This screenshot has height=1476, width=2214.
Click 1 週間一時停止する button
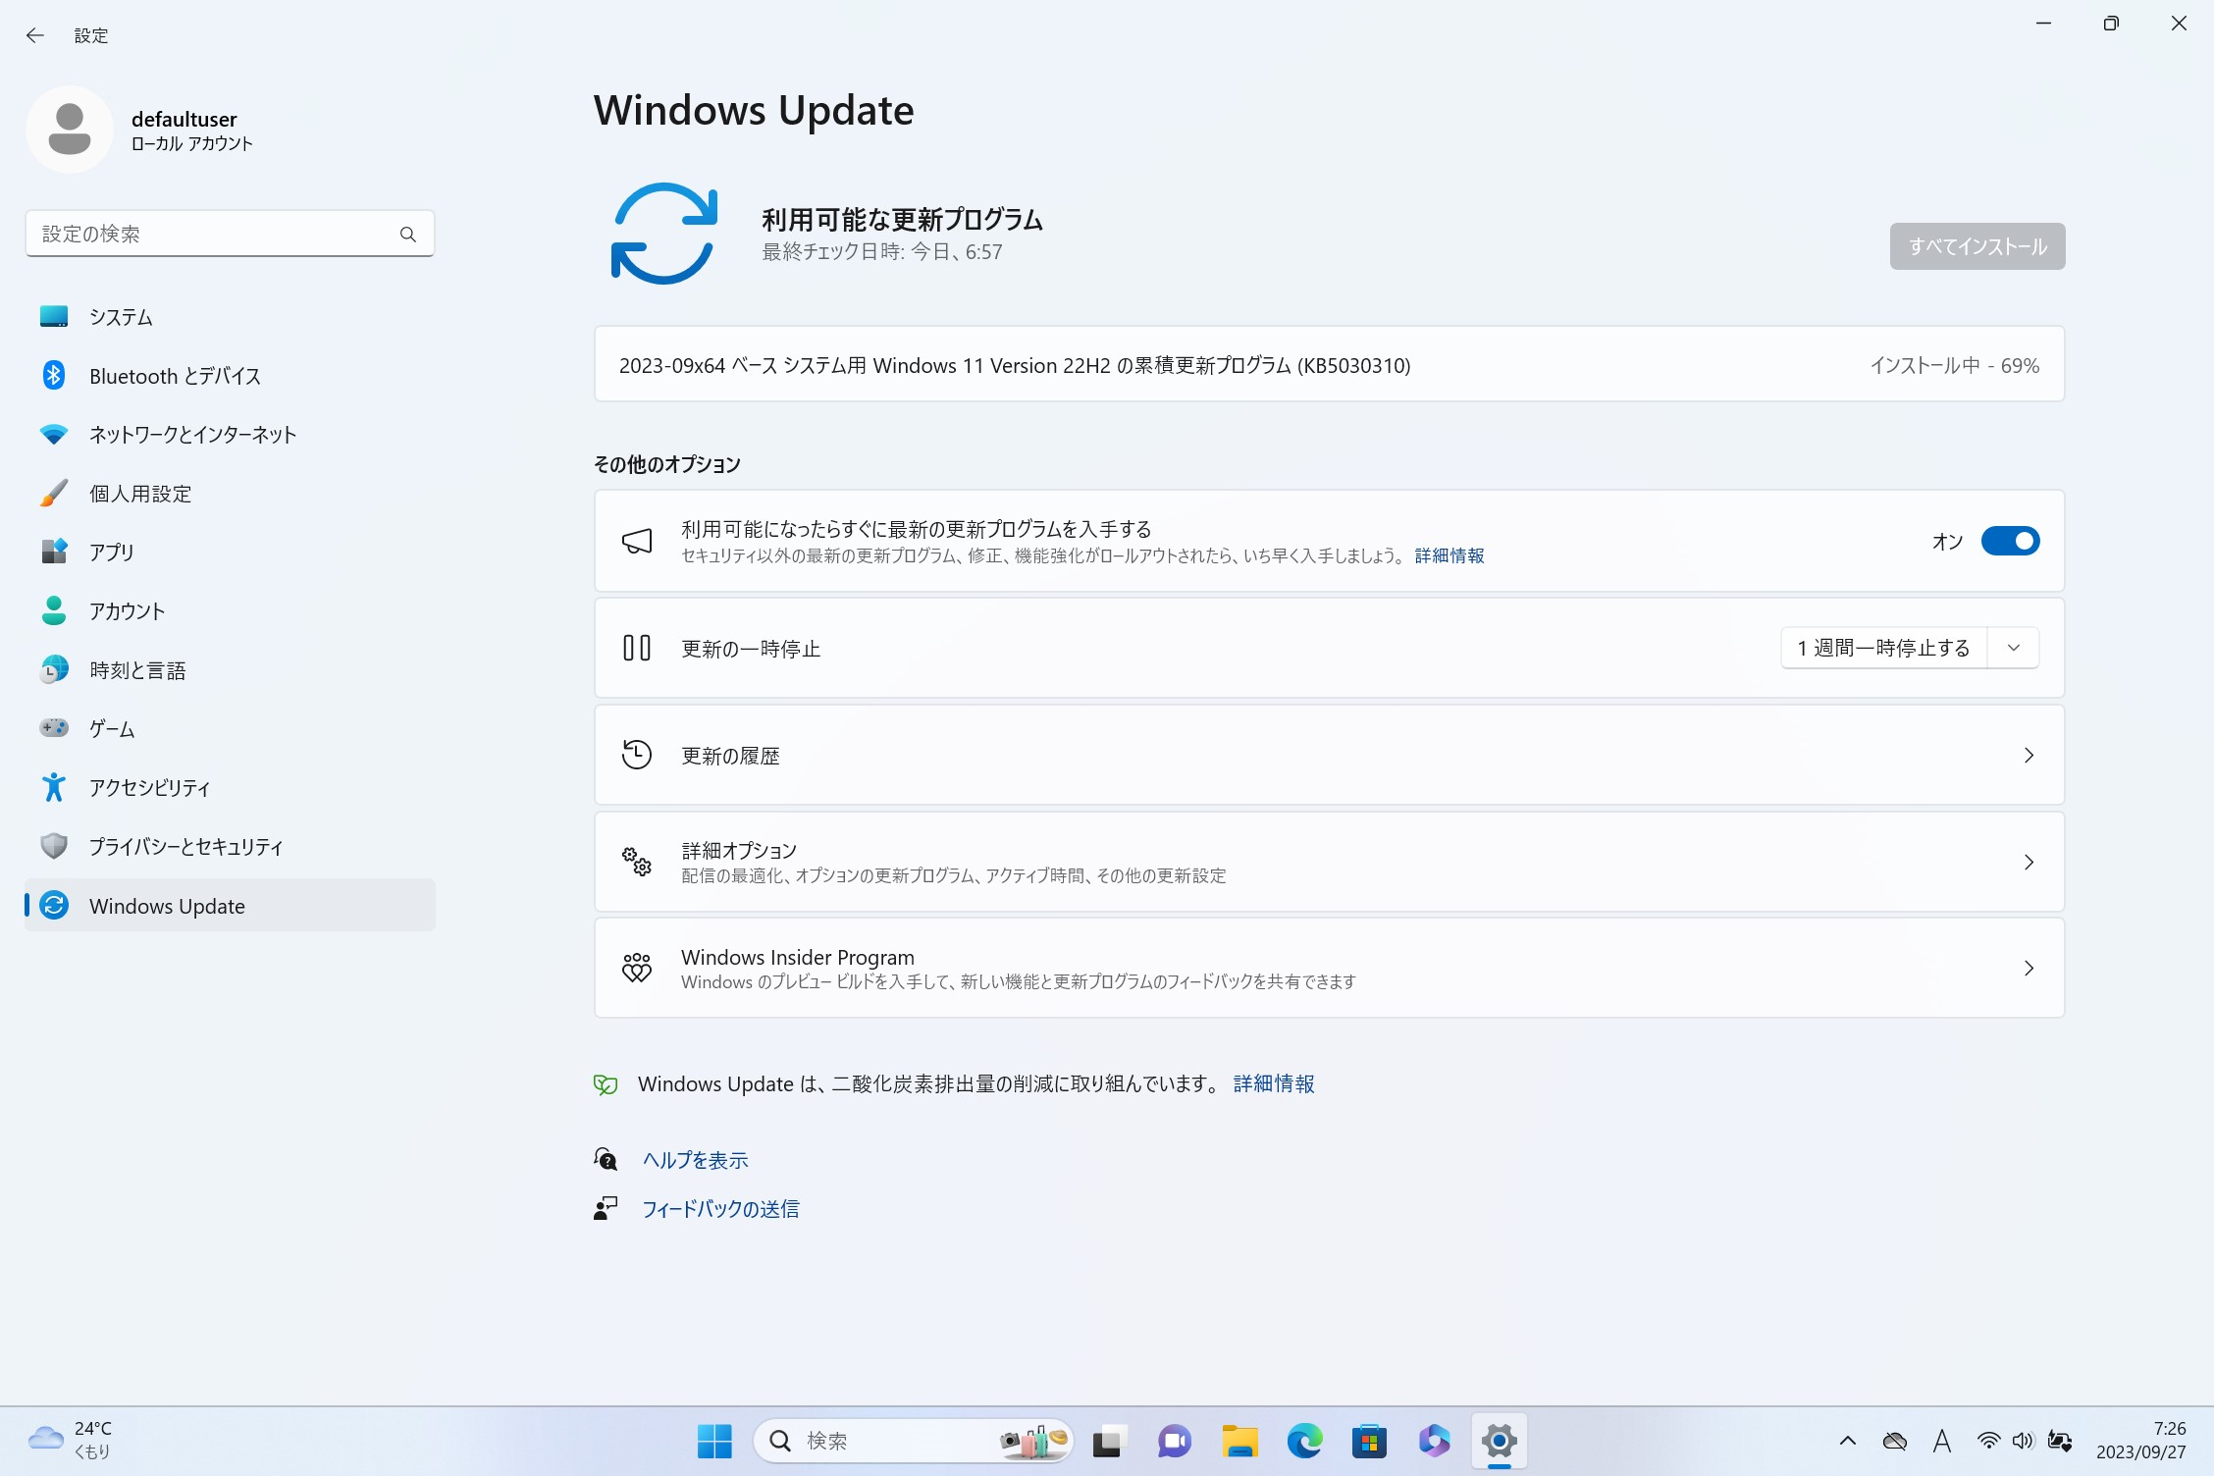click(1883, 649)
